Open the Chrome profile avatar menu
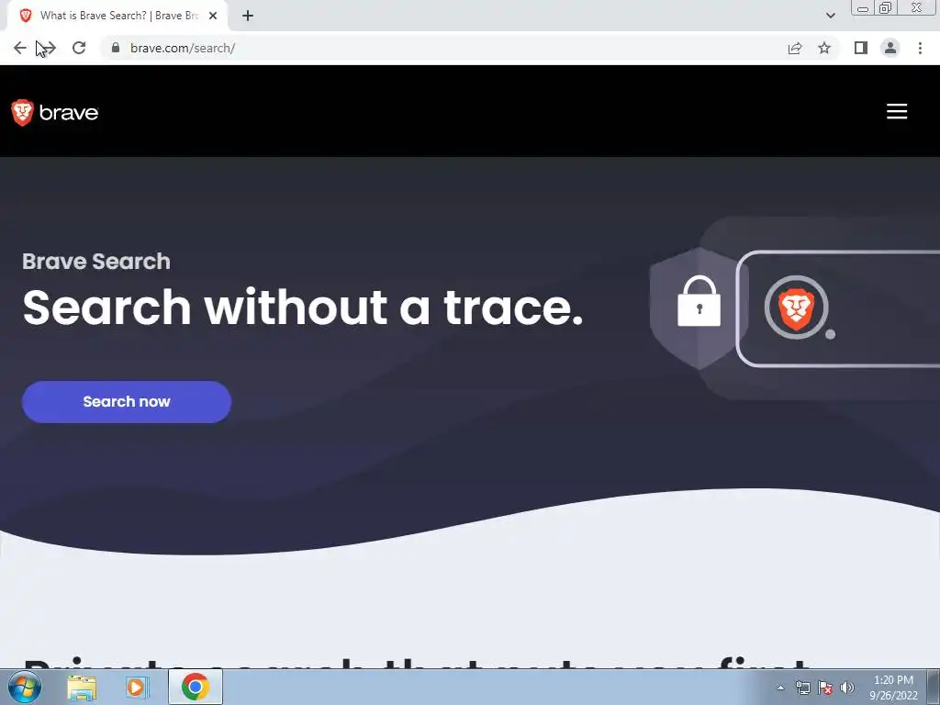 (890, 48)
